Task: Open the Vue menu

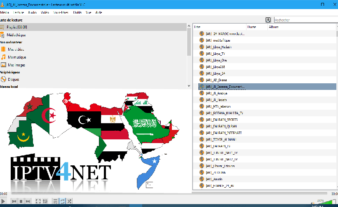Action: tap(88, 12)
